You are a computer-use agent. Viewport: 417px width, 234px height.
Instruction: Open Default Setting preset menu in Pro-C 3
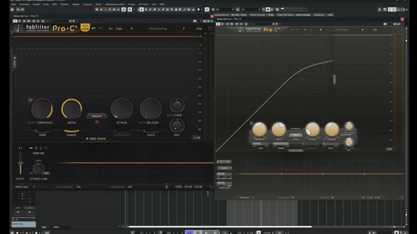coord(158,29)
